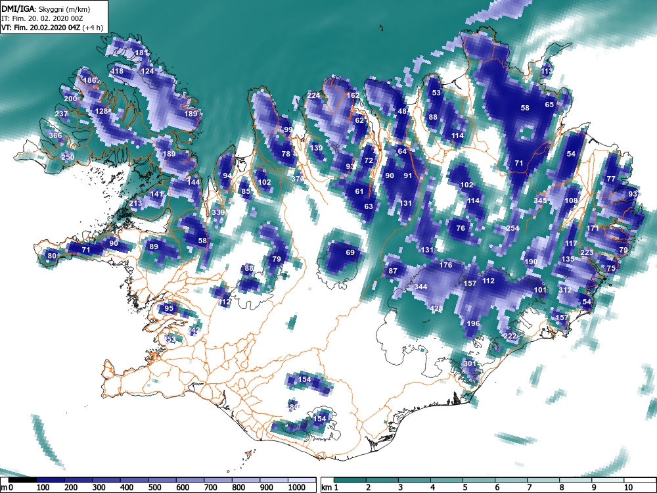Viewport: 657px width, 493px height.
Task: Click visibility value 181 in the Westfjords
Action: 142,53
